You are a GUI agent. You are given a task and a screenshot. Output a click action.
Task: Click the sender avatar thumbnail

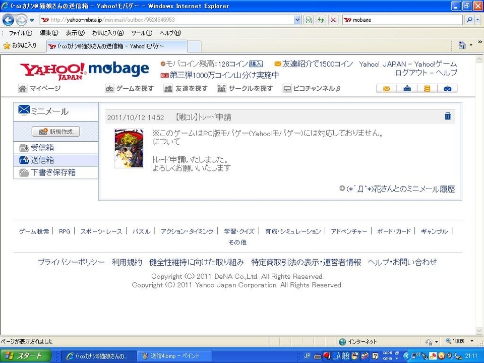tap(129, 148)
